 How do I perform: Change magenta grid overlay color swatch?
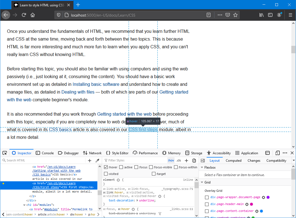click(x=251, y=204)
